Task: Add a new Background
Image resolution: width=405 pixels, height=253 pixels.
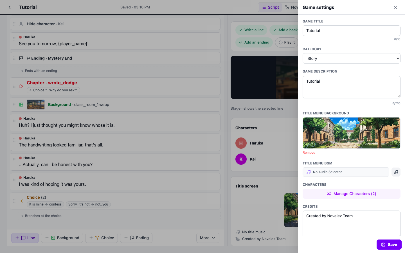Action: pos(62,238)
